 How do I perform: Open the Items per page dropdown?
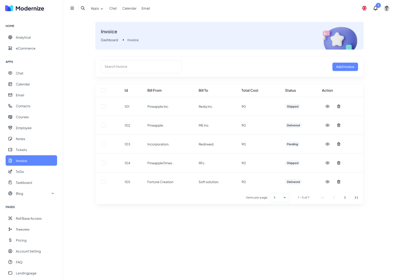(x=280, y=198)
